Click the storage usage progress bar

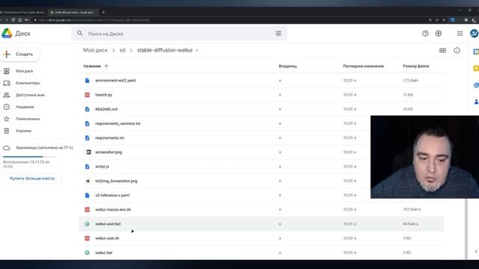pyautogui.click(x=29, y=156)
